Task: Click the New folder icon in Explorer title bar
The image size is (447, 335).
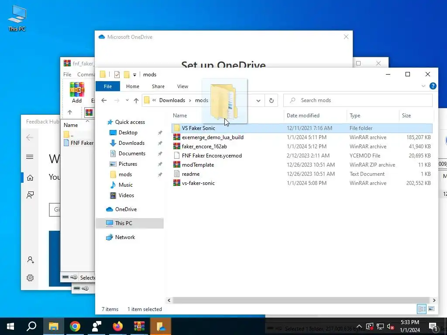Action: pyautogui.click(x=127, y=74)
